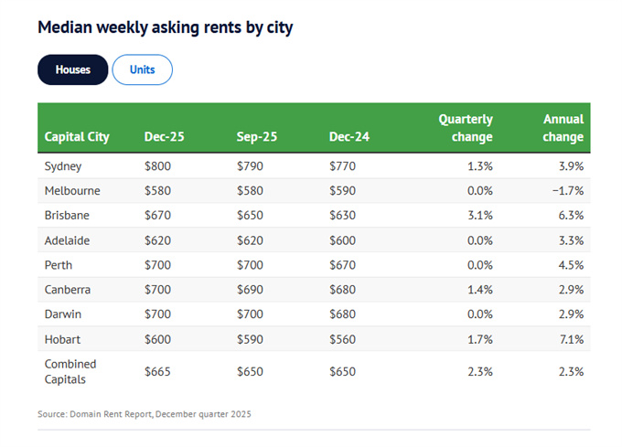The height and width of the screenshot is (447, 622).
Task: Select the Darwin row label
Action: click(63, 314)
